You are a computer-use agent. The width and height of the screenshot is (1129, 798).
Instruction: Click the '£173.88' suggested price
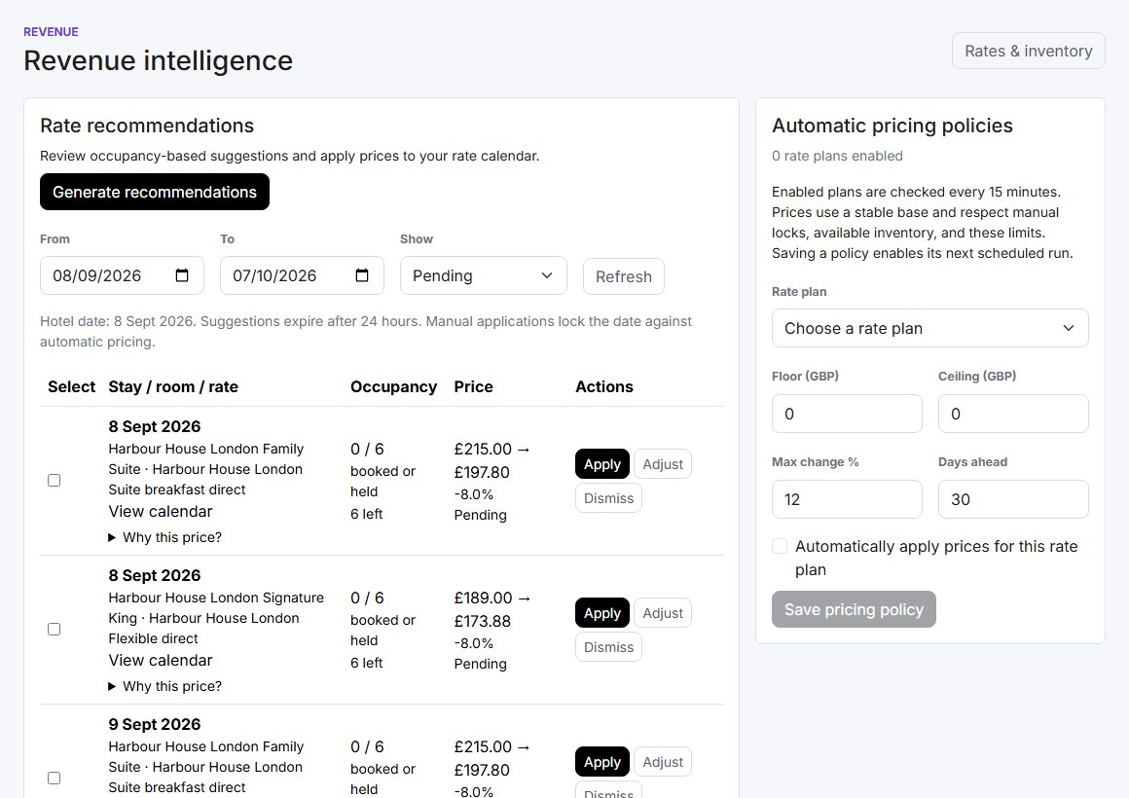tap(483, 622)
